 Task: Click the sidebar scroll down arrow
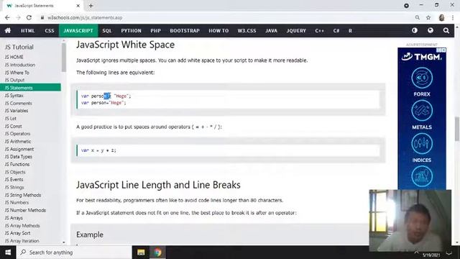[64, 242]
